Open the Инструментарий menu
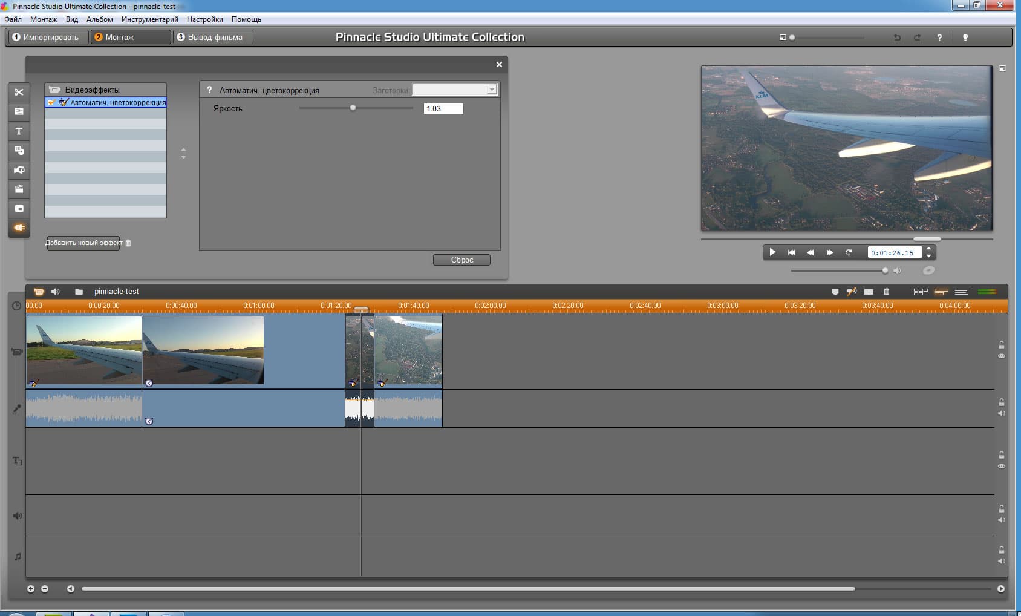The width and height of the screenshot is (1021, 616). [x=149, y=19]
